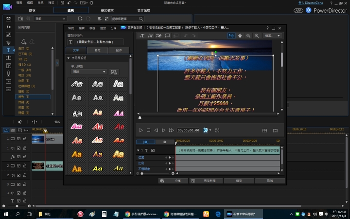Open library category filter dropdown
Image resolution: width=350 pixels, height=219 pixels.
(x=50, y=19)
